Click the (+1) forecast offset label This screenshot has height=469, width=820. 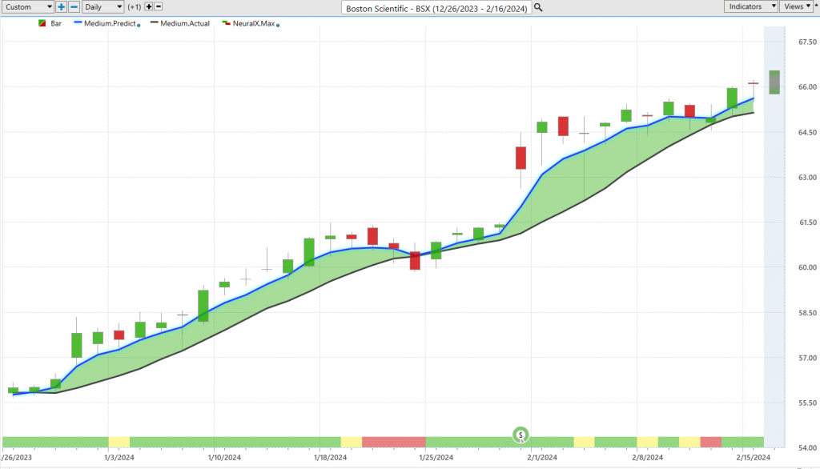point(135,6)
